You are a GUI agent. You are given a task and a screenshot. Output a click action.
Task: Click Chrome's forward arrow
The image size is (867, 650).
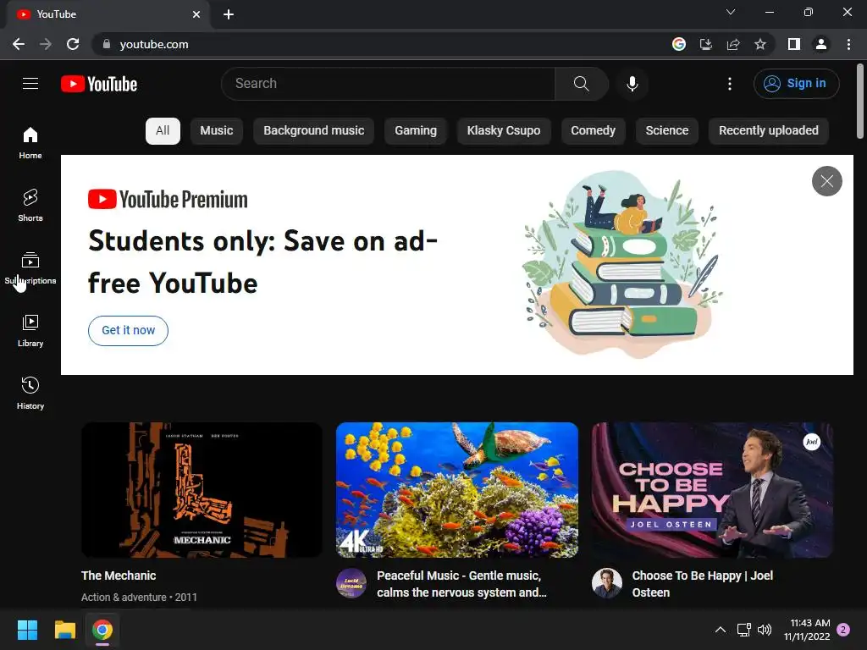click(46, 44)
